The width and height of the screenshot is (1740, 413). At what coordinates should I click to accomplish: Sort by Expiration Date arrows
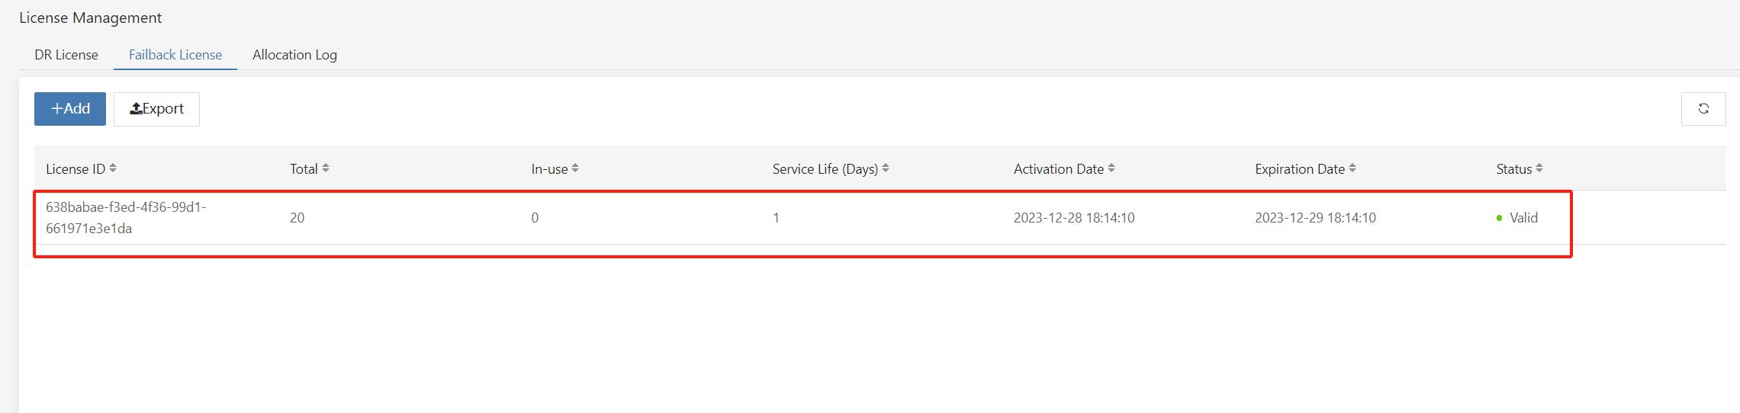[x=1352, y=168]
